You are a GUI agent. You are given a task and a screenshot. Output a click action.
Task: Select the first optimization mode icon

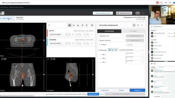pos(109,50)
